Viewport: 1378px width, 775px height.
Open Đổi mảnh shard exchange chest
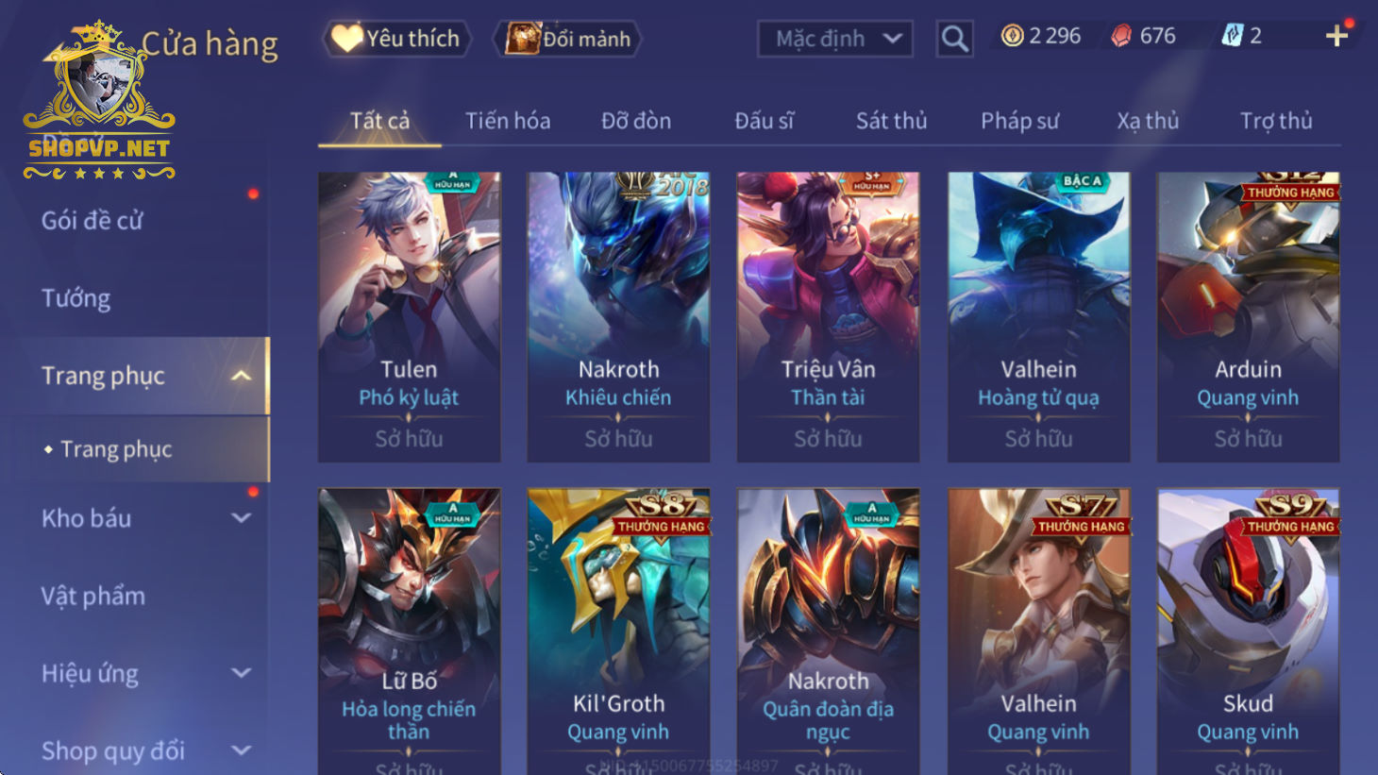[567, 39]
